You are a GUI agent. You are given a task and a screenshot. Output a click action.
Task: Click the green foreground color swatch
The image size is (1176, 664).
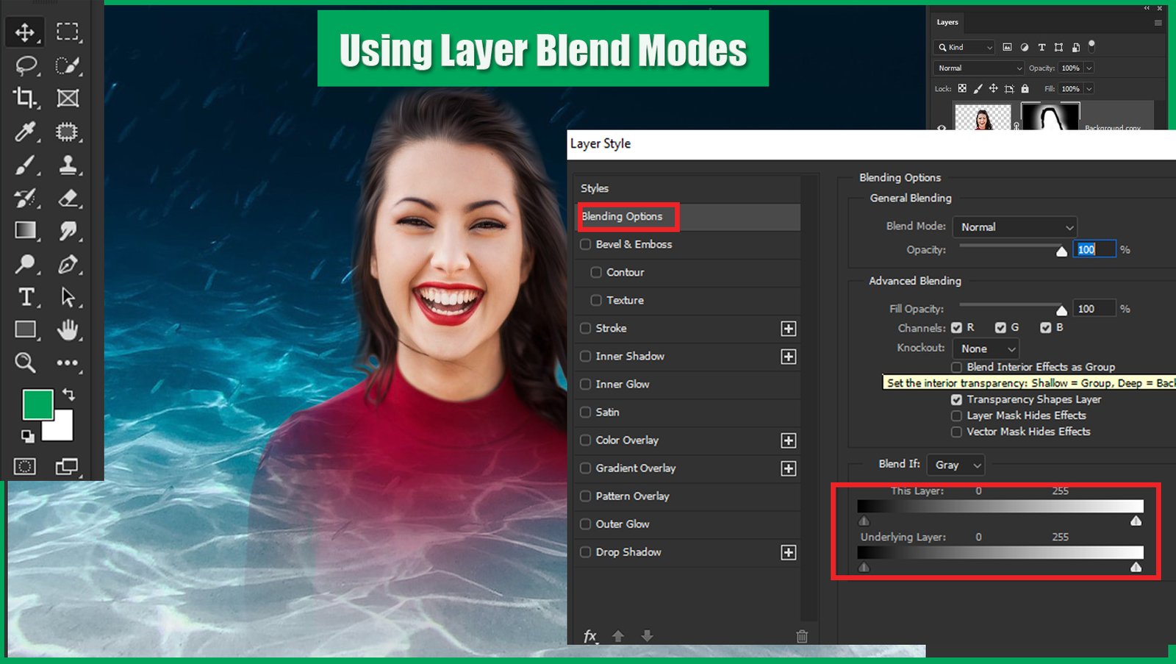click(37, 404)
